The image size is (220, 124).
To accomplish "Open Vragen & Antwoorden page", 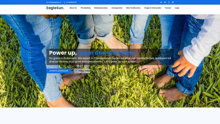I will point(153,8).
